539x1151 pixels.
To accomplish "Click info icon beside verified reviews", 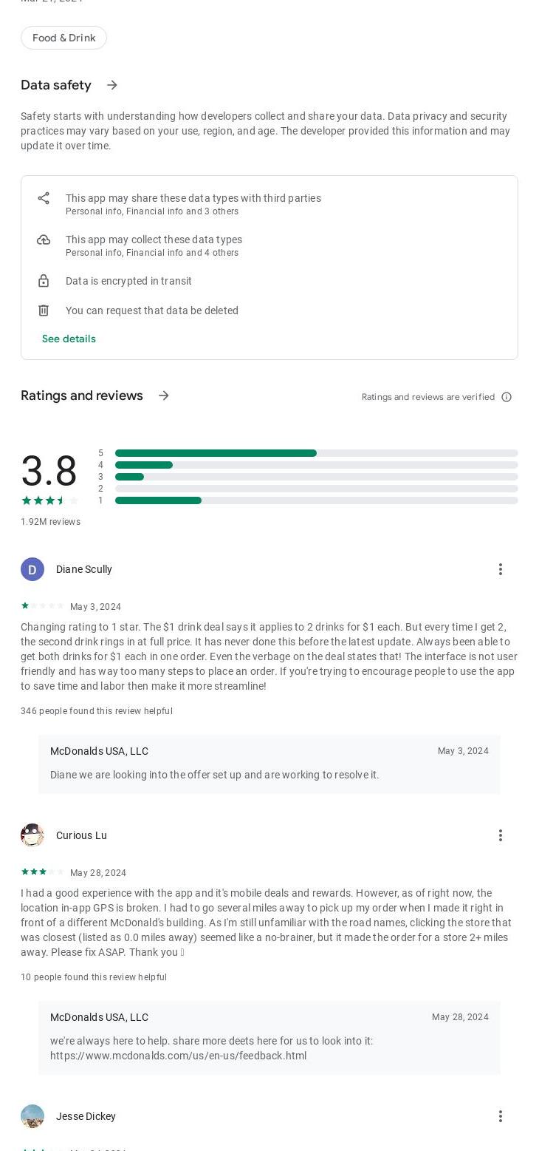I will [x=507, y=397].
